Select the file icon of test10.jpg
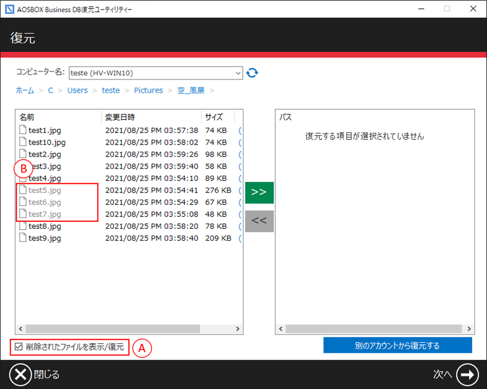The height and width of the screenshot is (389, 487). click(x=23, y=142)
